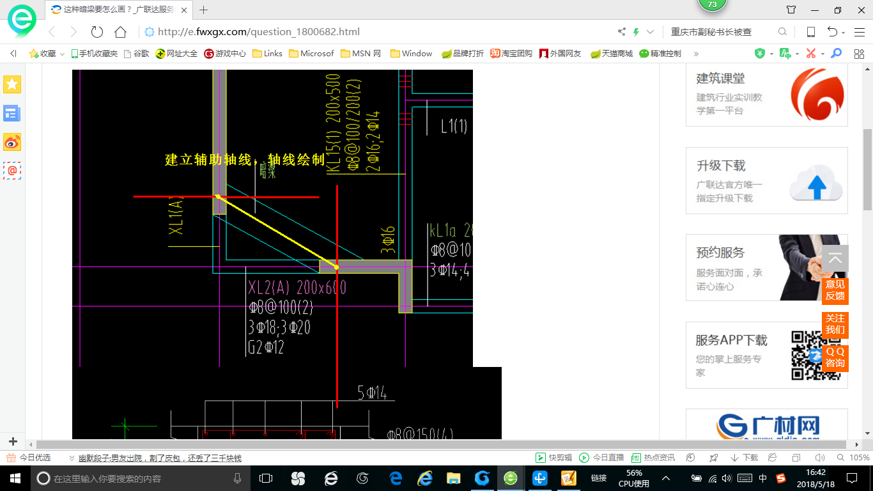Click the blue magnifier extension icon
The width and height of the screenshot is (873, 491).
pos(836,54)
